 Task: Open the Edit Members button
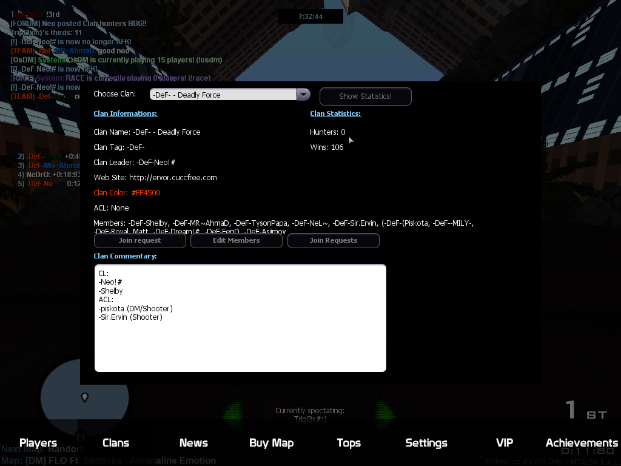click(237, 240)
